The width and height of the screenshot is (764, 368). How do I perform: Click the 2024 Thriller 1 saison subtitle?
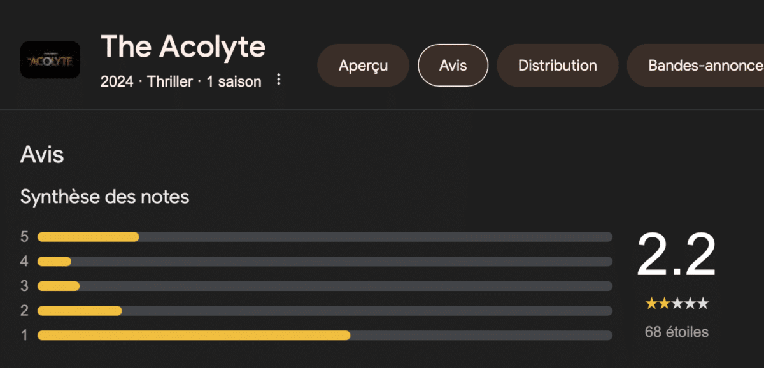(181, 81)
